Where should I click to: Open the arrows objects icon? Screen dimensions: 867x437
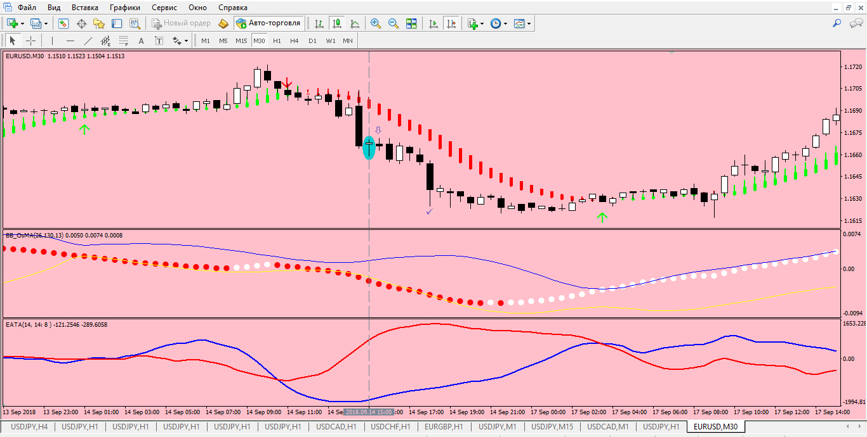176,41
